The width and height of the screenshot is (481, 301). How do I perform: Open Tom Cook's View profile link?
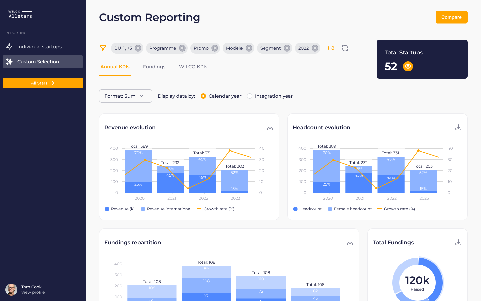(33, 292)
